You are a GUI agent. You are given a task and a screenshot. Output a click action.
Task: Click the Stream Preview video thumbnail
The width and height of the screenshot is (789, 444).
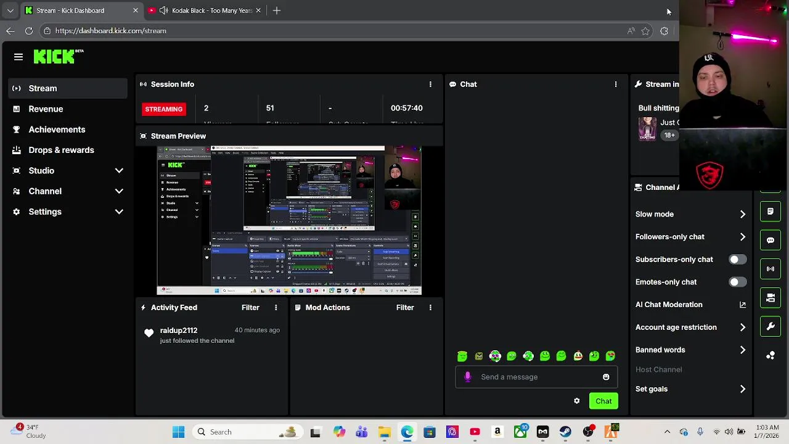(x=289, y=221)
